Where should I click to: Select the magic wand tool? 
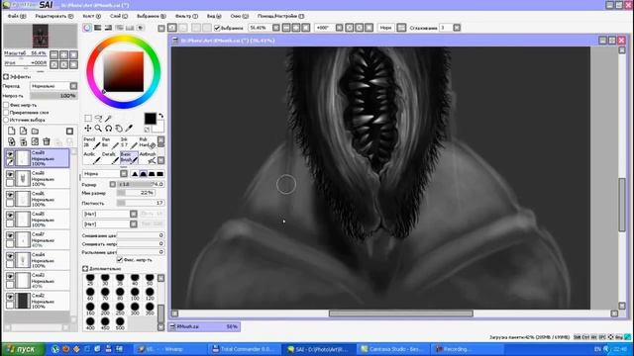(x=108, y=118)
